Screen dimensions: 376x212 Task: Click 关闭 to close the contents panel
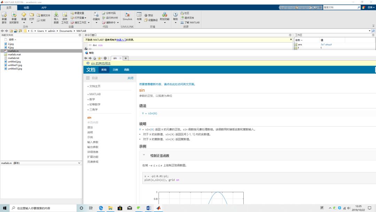tap(130, 78)
